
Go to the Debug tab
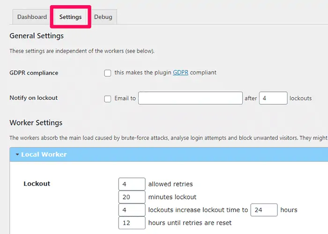coord(103,17)
